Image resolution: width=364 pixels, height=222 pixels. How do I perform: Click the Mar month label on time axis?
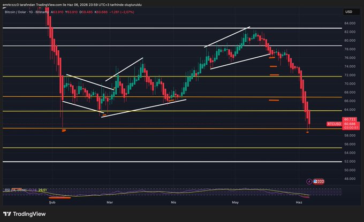110,202
